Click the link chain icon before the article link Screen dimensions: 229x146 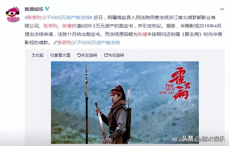pyautogui.click(x=55, y=42)
